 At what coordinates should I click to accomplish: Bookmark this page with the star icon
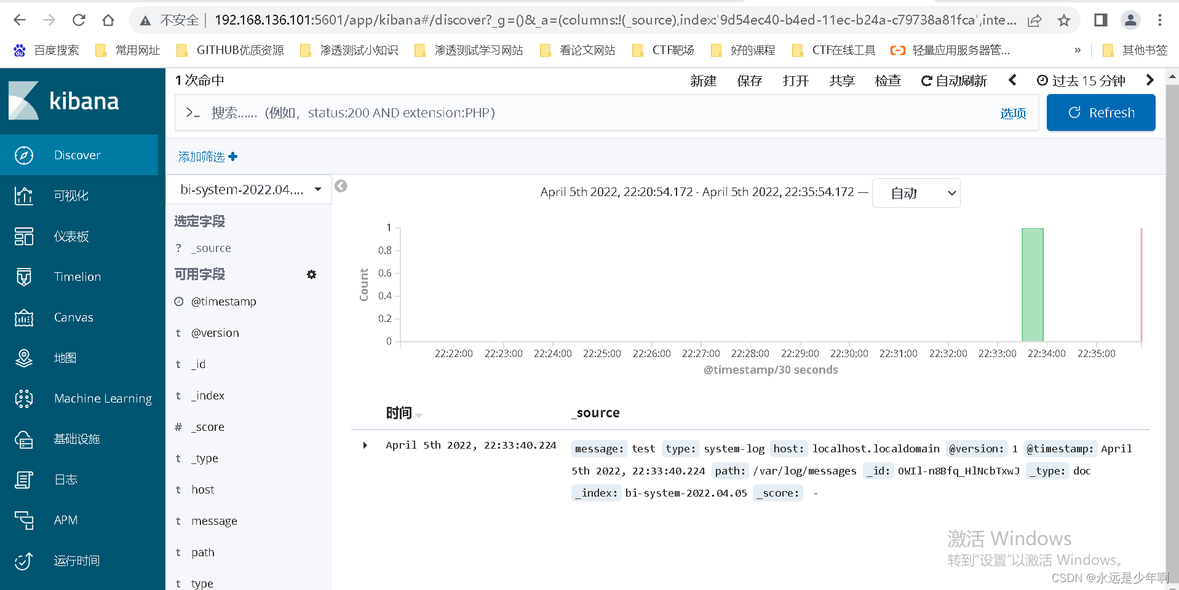[x=1064, y=20]
